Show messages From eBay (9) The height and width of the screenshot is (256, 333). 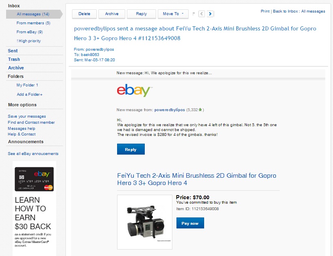tap(29, 32)
